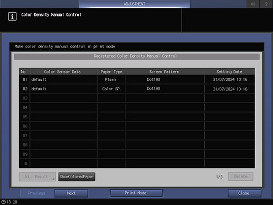Click the Plain paper type cell
273x205 pixels.
click(x=111, y=79)
